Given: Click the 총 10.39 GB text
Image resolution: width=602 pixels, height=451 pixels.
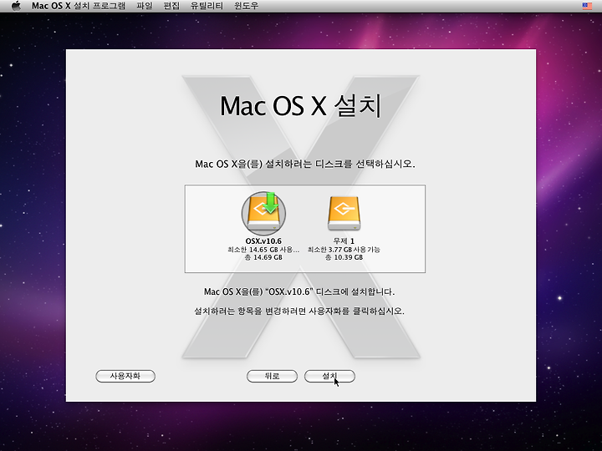Looking at the screenshot, I should 344,257.
